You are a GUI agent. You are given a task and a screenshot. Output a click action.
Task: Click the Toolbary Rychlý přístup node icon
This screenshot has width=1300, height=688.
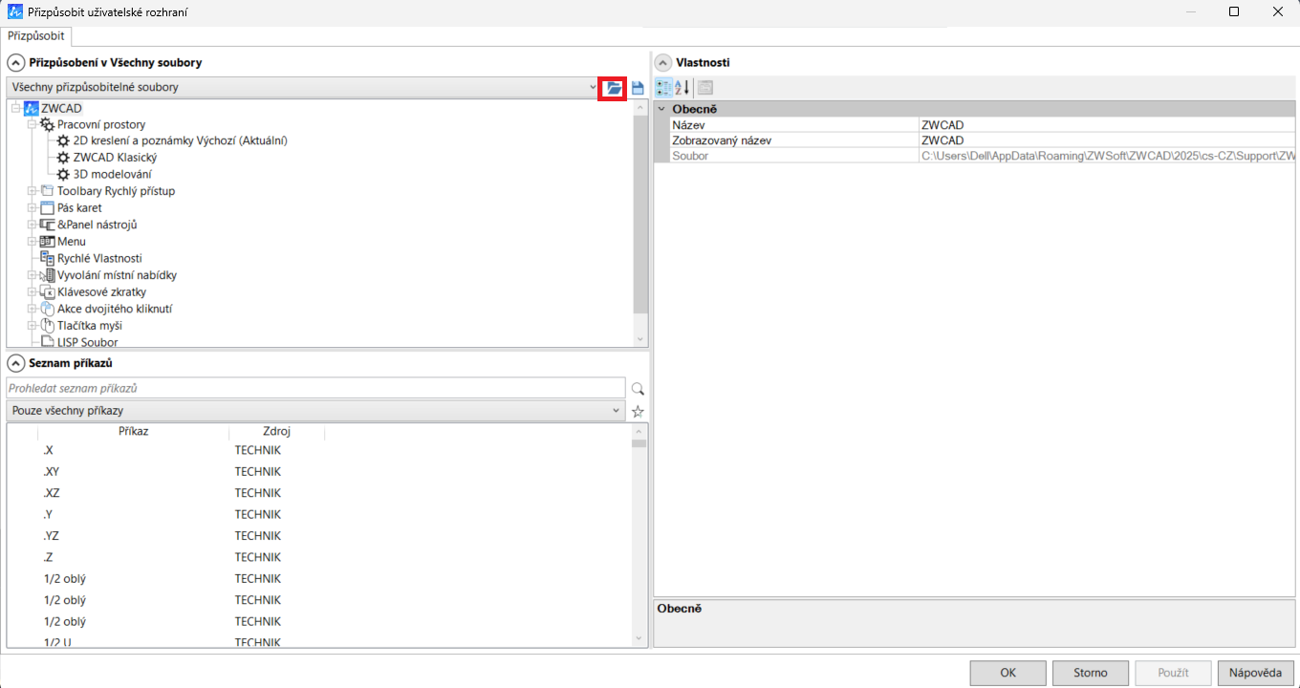pyautogui.click(x=48, y=191)
